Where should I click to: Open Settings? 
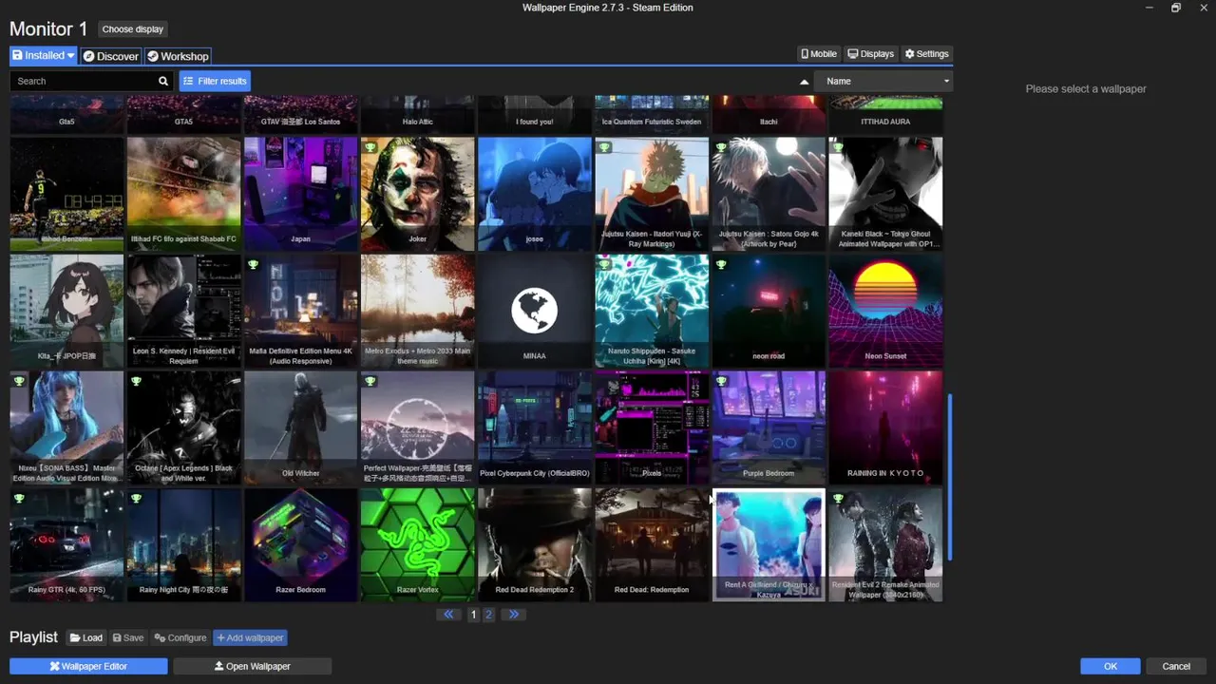coord(927,54)
